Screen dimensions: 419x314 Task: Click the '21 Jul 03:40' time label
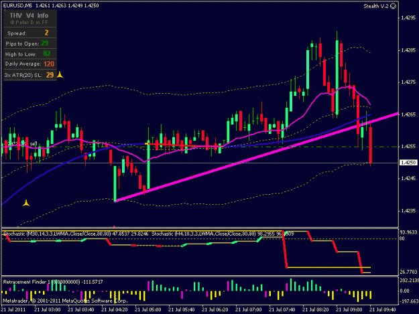[80, 310]
